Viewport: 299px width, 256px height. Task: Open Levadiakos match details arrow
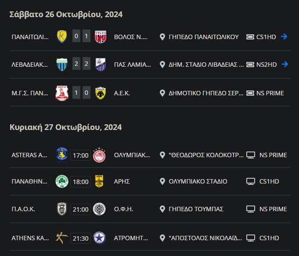[285, 65]
